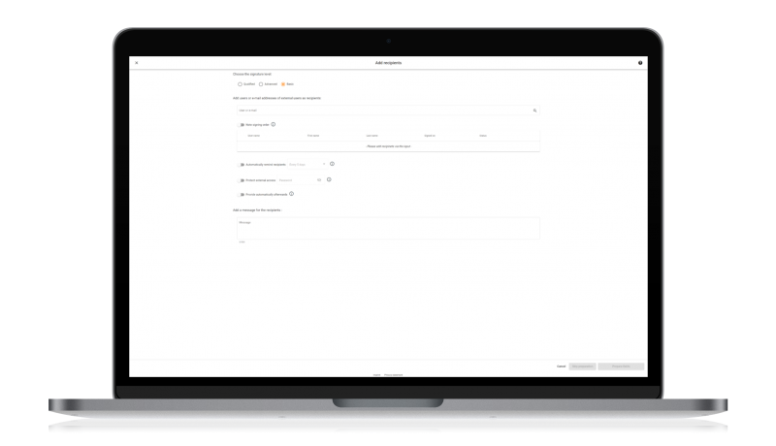
Task: Enable Protect external access switch
Action: tap(242, 179)
